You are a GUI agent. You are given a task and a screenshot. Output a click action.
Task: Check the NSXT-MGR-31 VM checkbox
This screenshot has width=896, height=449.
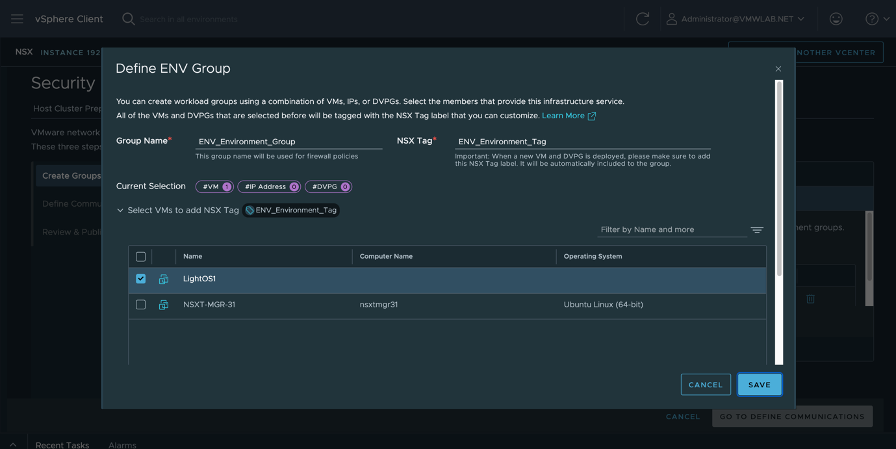click(x=141, y=305)
